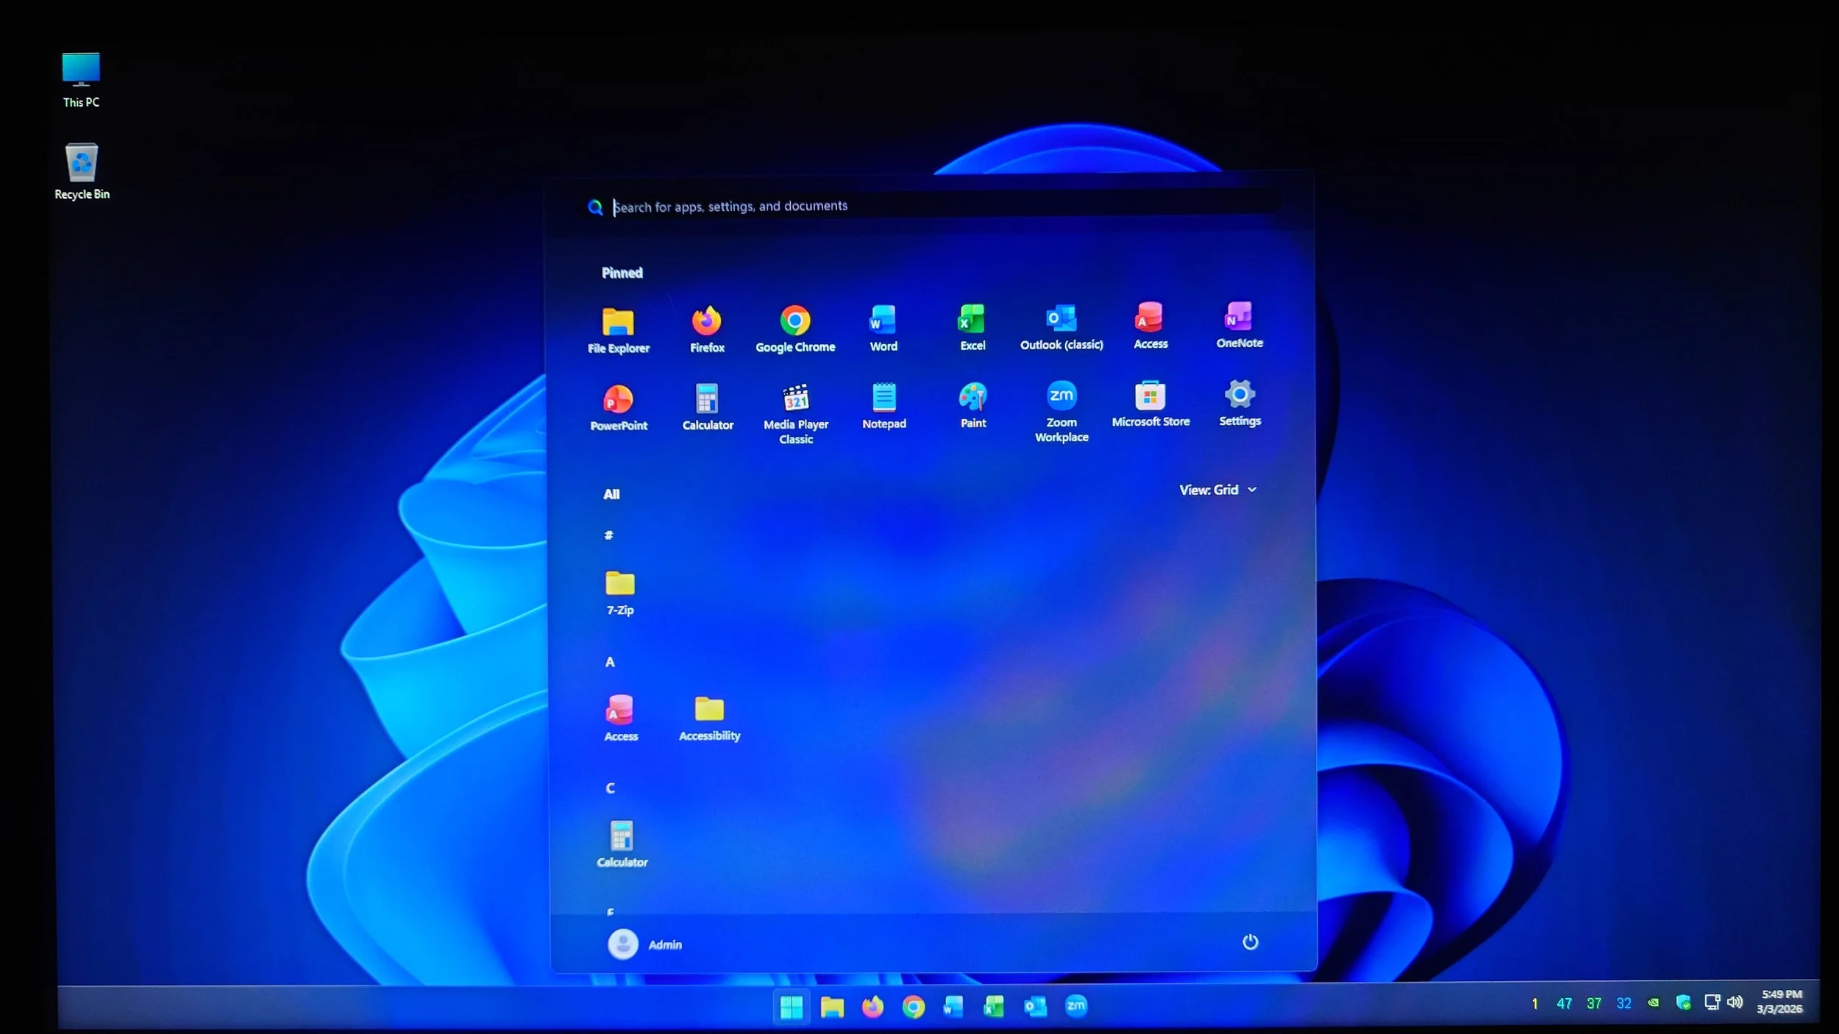
Task: Open Word from the taskbar
Action: tap(953, 1006)
